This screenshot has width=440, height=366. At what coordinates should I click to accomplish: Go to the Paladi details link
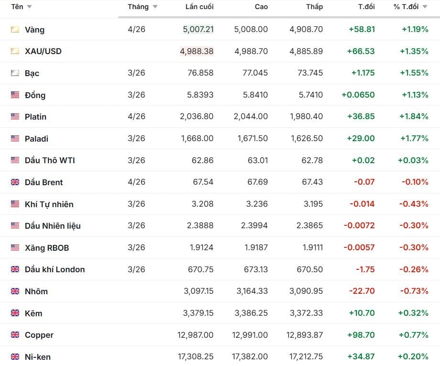[x=36, y=139]
